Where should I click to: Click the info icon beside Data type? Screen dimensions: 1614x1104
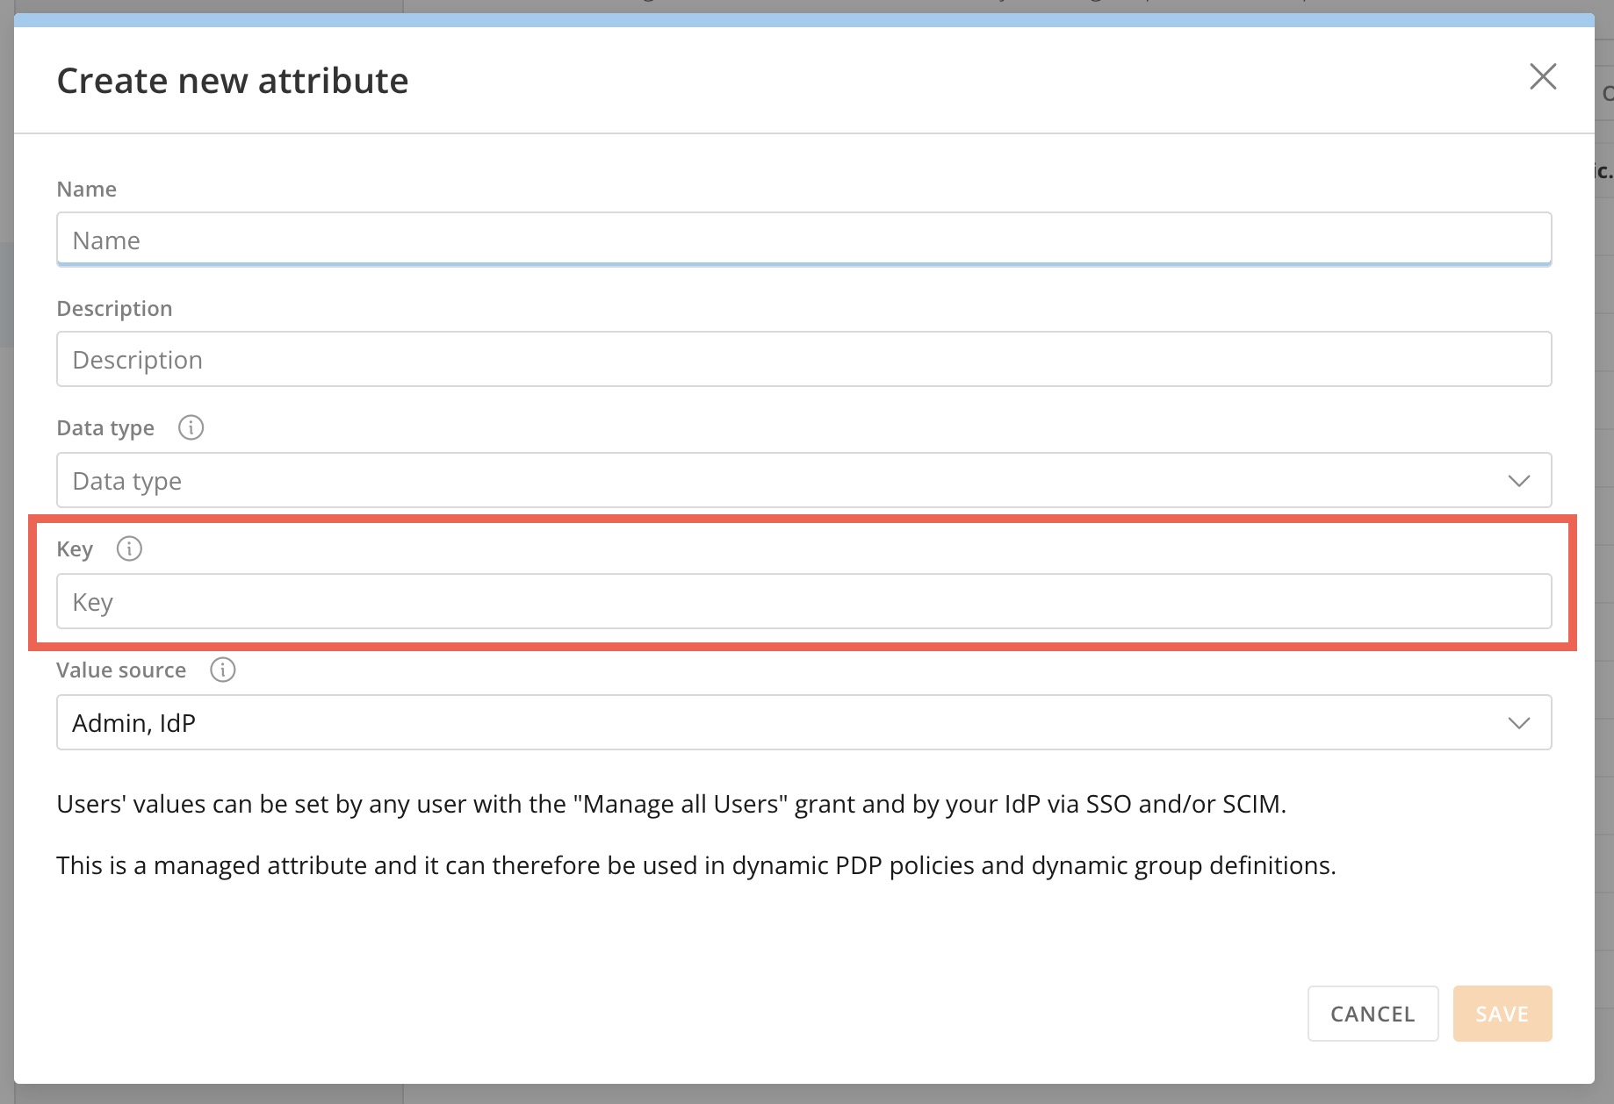(x=191, y=428)
